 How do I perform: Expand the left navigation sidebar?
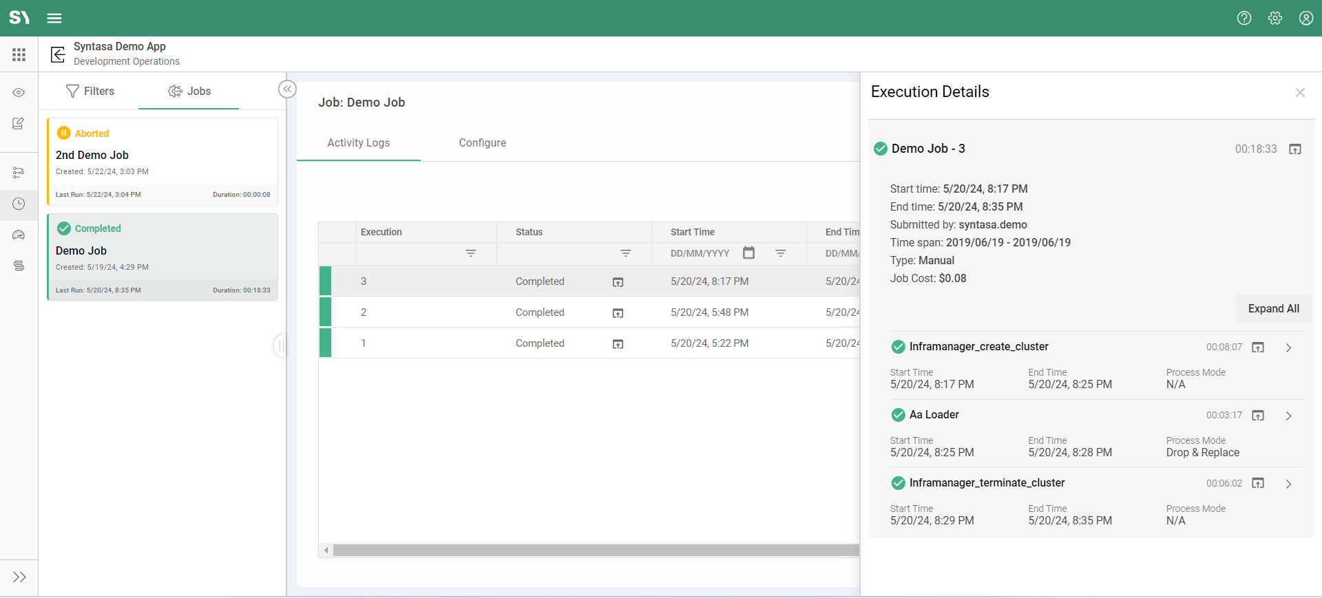click(19, 577)
